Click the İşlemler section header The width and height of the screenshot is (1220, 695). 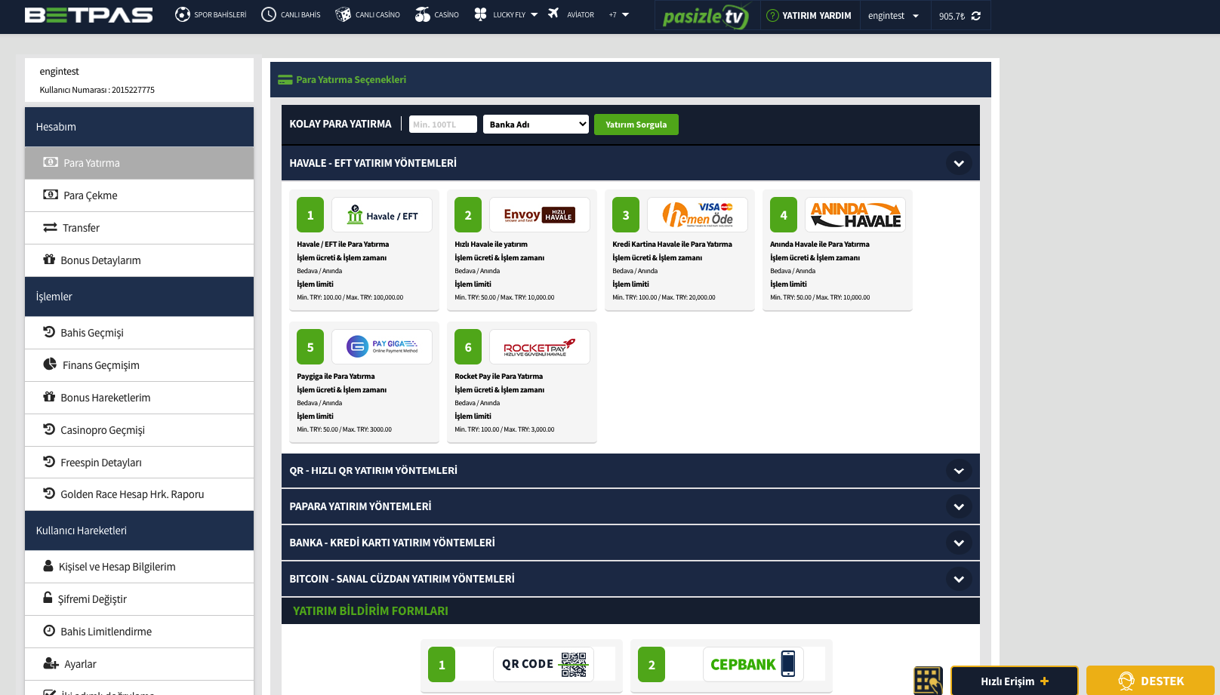point(139,297)
